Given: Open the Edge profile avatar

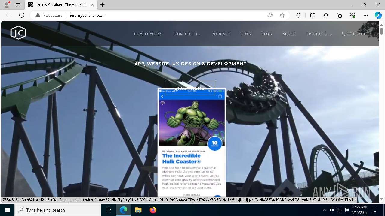Looking at the screenshot, I should 7,5.
